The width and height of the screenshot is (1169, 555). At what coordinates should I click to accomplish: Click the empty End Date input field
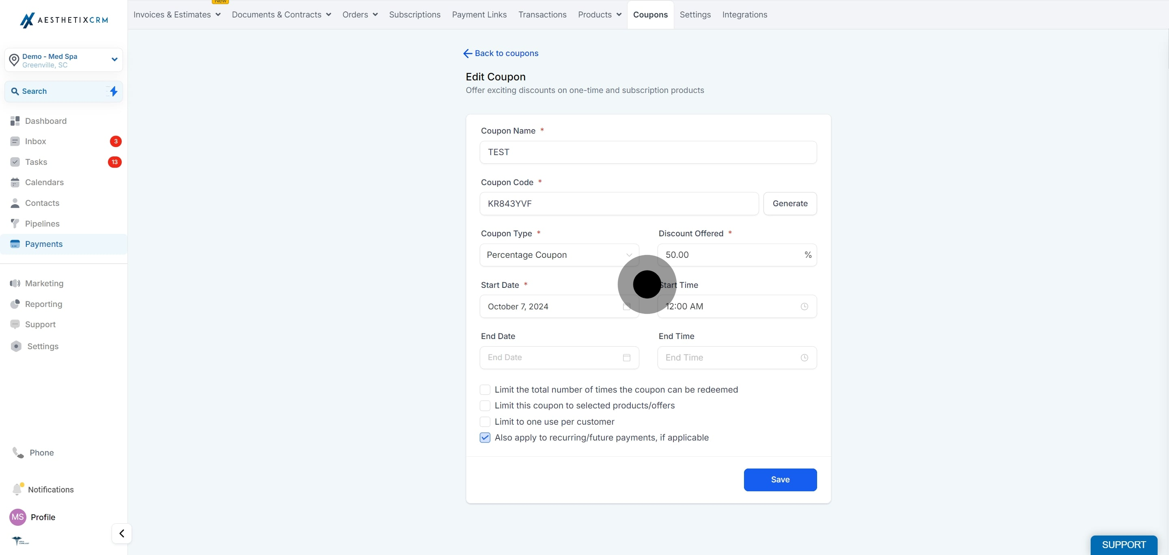tap(559, 358)
